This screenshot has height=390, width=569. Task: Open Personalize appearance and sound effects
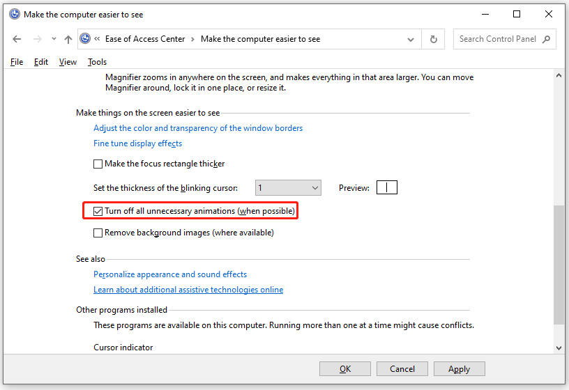pos(170,274)
